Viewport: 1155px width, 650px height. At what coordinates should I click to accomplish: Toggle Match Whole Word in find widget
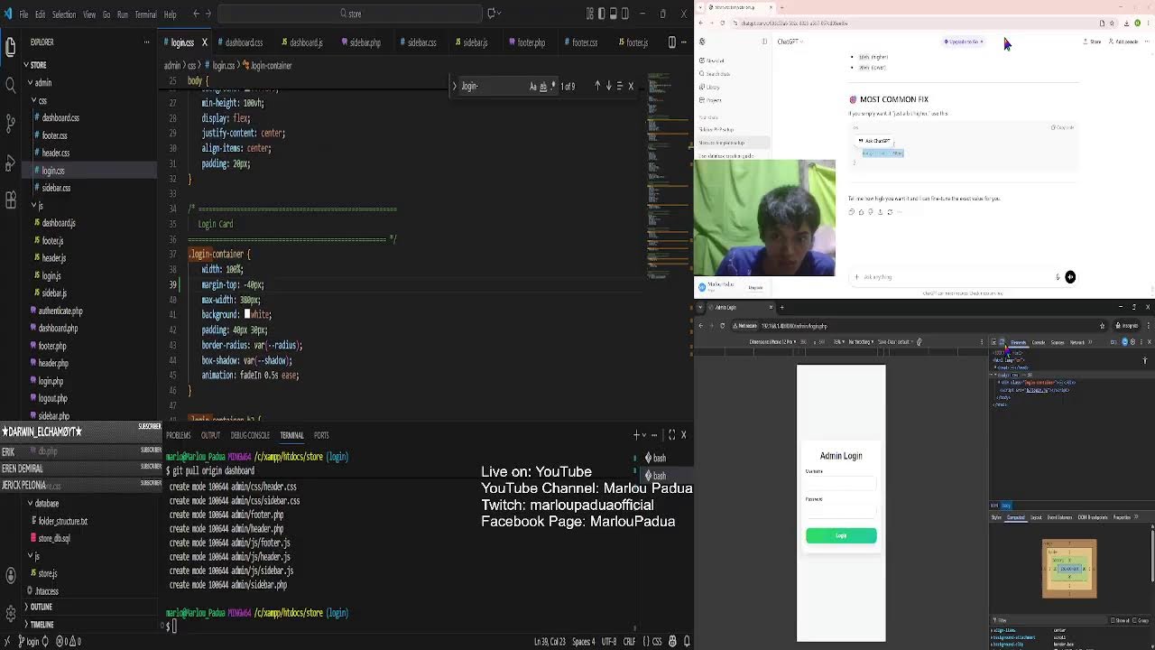[542, 87]
